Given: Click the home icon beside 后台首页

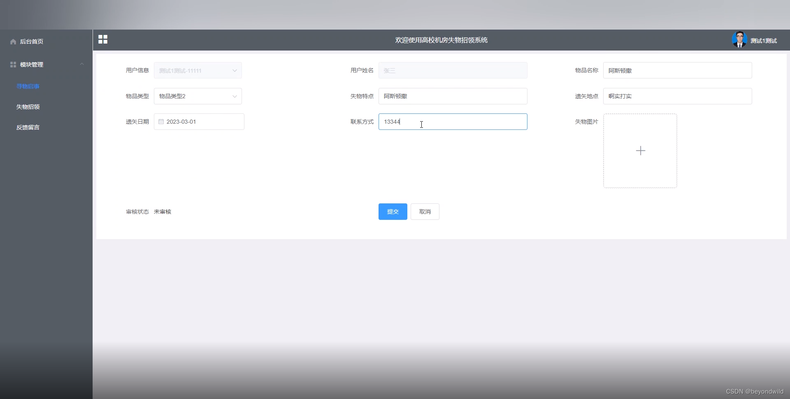Looking at the screenshot, I should coord(13,41).
